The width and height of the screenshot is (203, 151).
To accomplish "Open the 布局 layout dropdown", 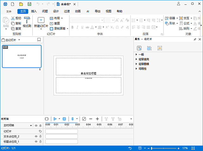I will (56, 18).
